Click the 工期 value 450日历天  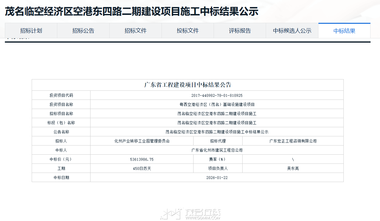[x=141, y=168]
